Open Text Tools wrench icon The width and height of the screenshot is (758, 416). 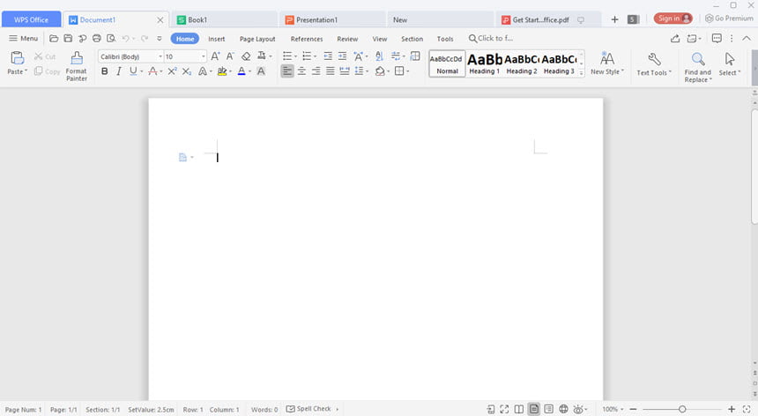[654, 59]
